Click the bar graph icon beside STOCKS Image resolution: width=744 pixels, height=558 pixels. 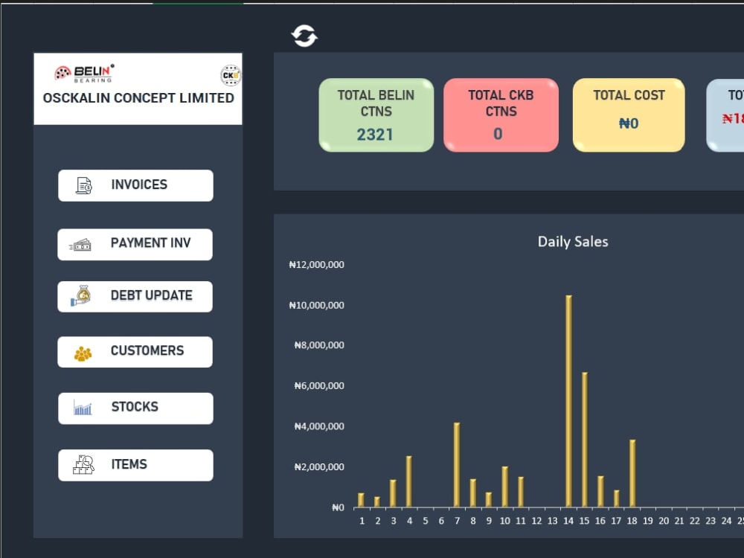(x=83, y=406)
